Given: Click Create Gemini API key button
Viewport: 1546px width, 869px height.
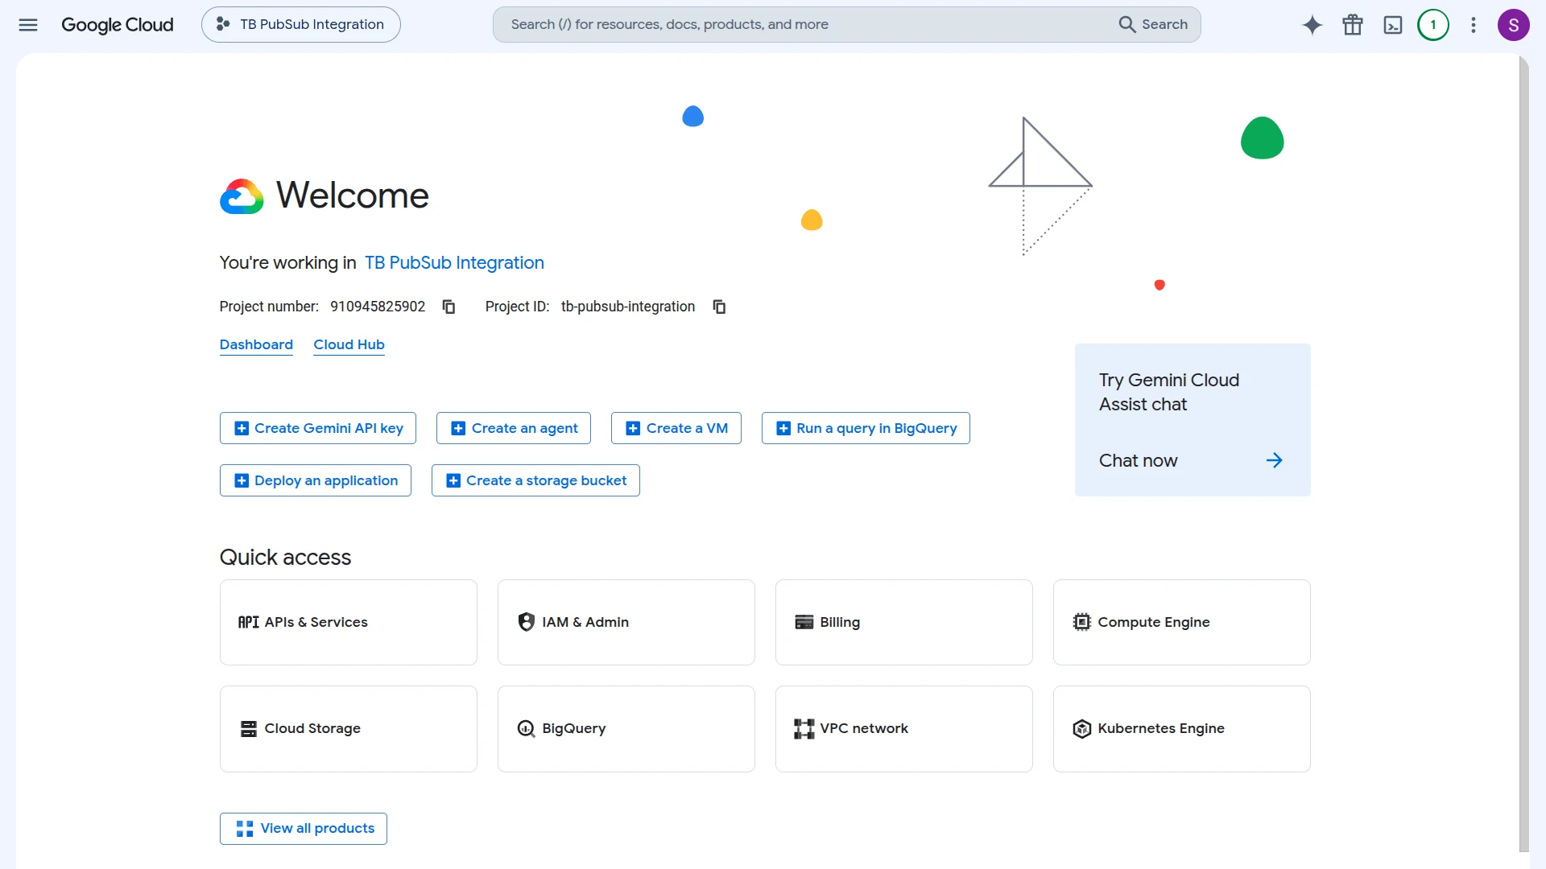Looking at the screenshot, I should pyautogui.click(x=318, y=428).
